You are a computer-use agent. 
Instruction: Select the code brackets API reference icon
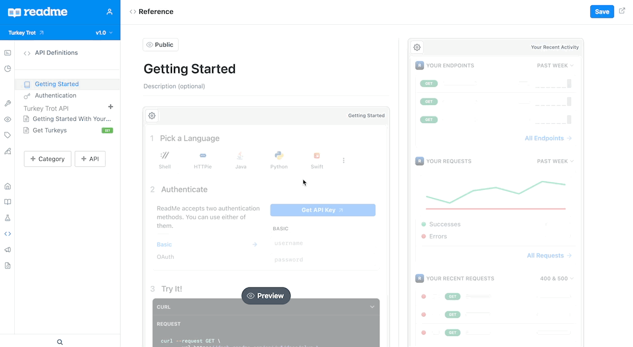(7, 234)
